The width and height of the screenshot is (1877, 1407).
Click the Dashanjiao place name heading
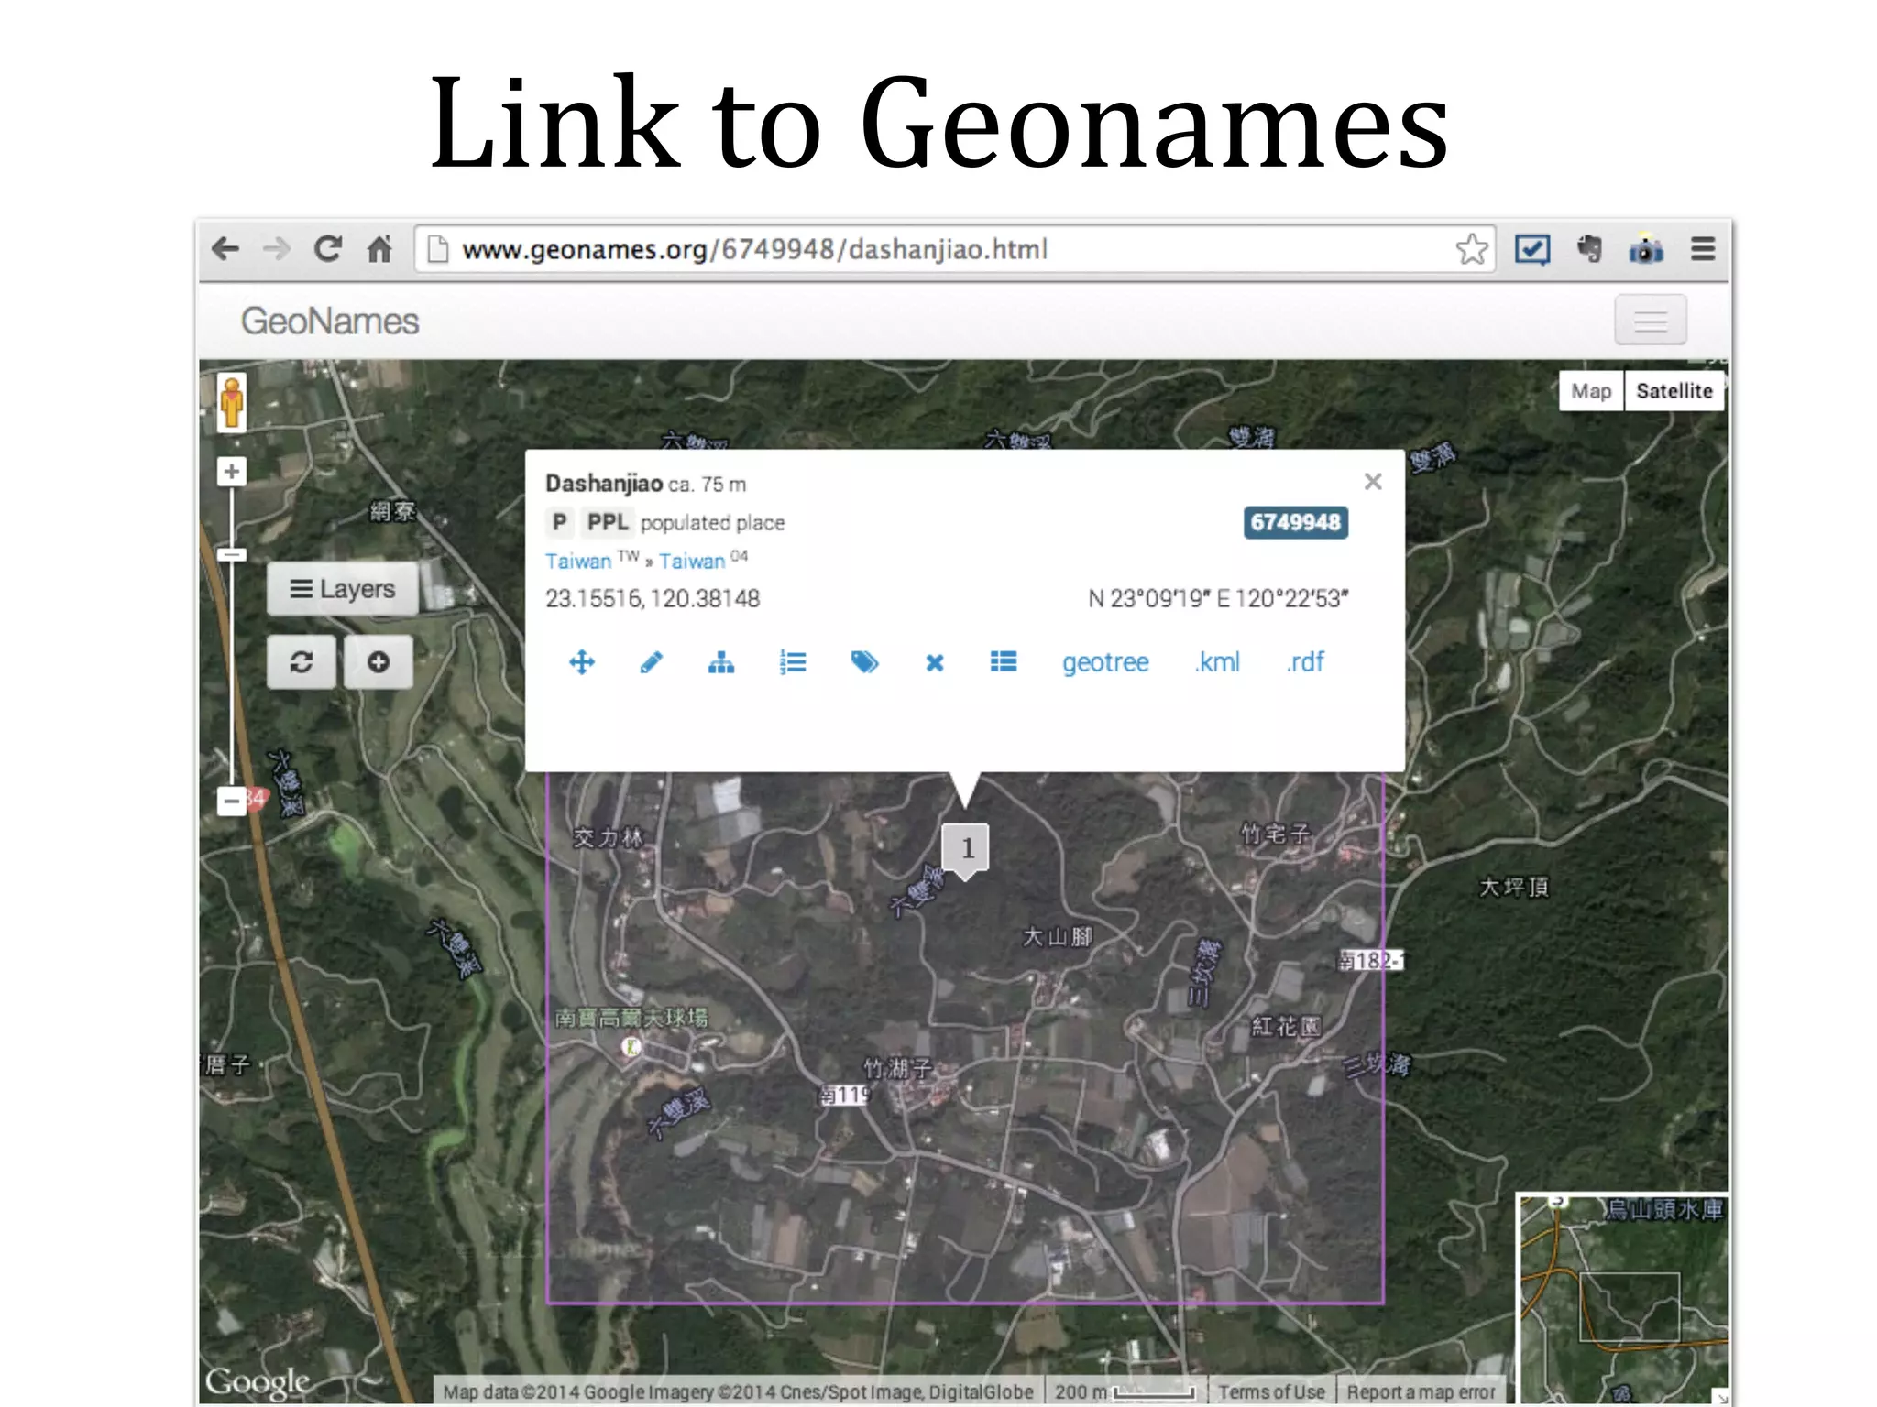click(x=604, y=483)
